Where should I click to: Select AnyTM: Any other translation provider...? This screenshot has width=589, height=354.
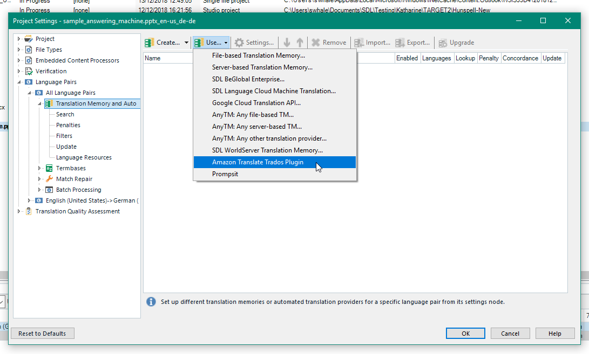275,138
